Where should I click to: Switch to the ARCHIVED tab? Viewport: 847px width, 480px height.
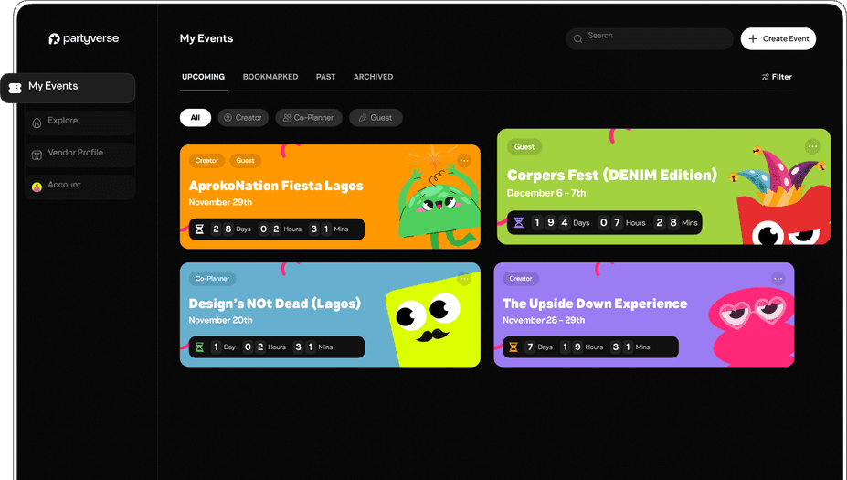(x=374, y=77)
